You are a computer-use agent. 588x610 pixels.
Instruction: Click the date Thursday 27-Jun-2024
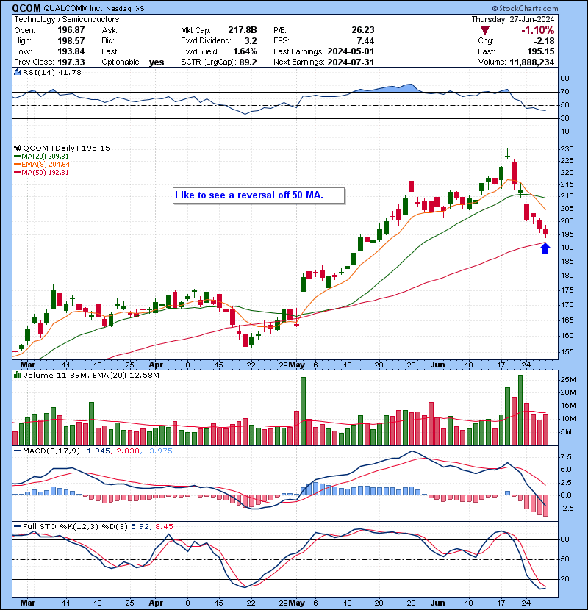tap(513, 19)
